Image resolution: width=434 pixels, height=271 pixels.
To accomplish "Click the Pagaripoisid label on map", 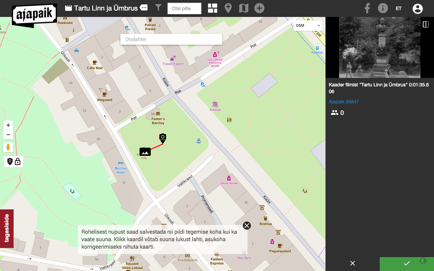I will [x=280, y=251].
